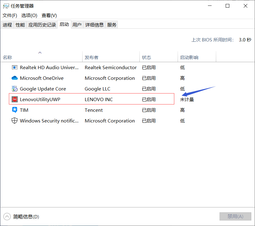Collapse to 简略信息(D) brief view

pyautogui.click(x=21, y=217)
